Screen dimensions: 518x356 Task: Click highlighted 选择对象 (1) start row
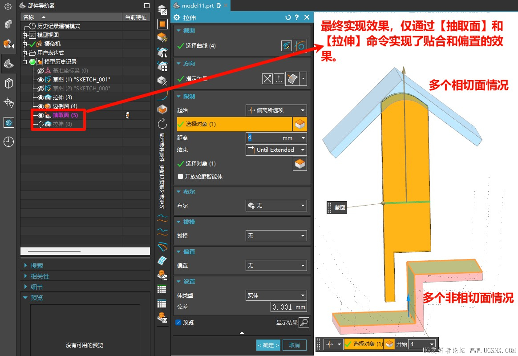[x=234, y=124]
